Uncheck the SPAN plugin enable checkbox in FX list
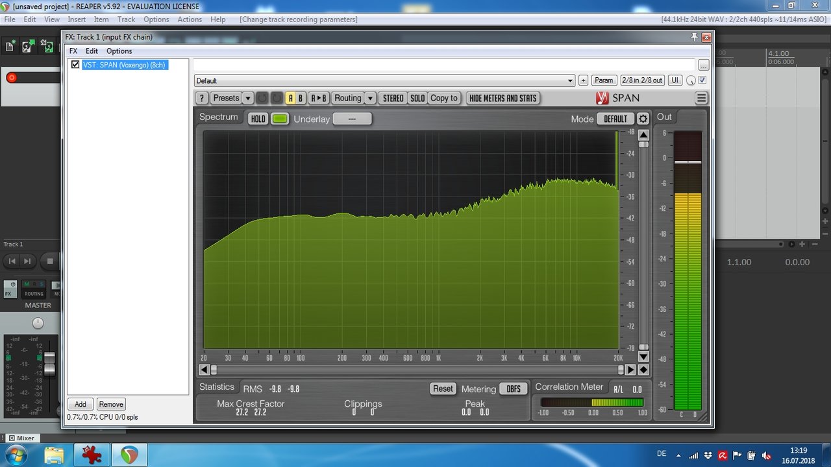This screenshot has height=467, width=831. coord(75,65)
